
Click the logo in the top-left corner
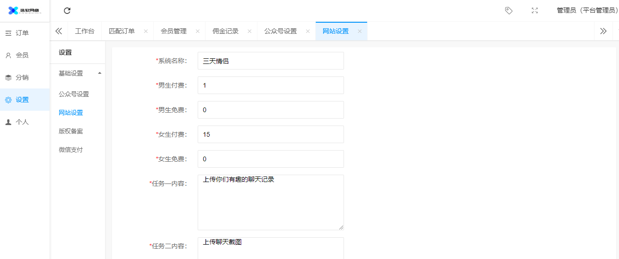[x=25, y=11]
